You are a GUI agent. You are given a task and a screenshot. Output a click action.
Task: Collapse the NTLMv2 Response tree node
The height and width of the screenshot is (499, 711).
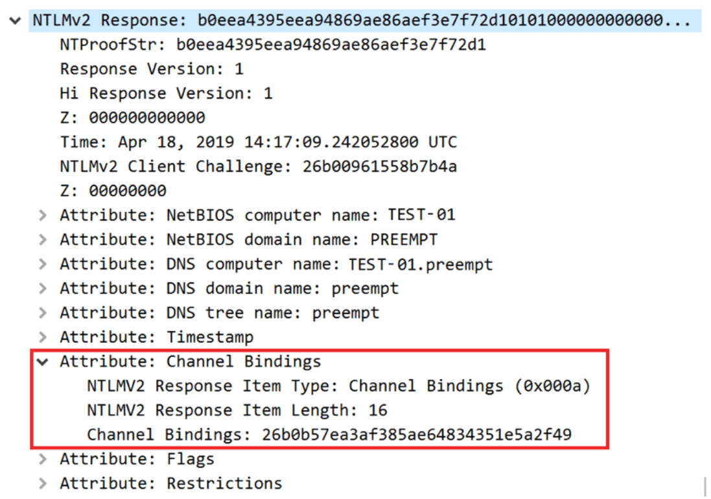click(x=15, y=21)
